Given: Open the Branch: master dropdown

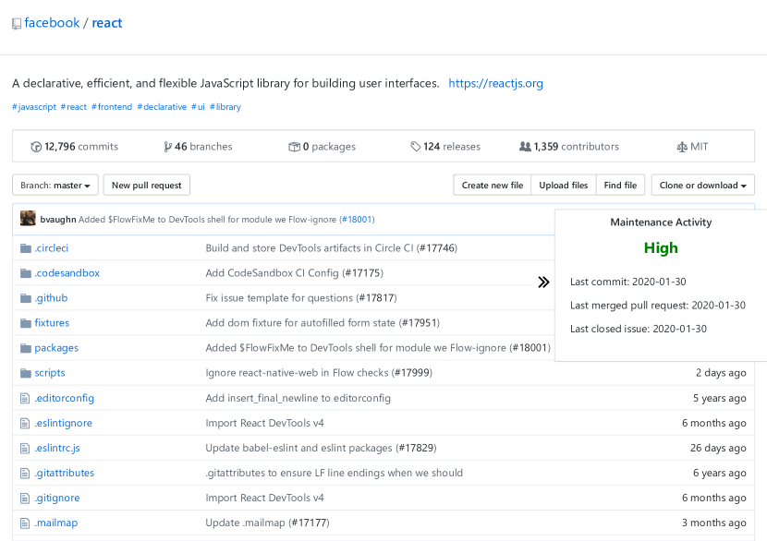Looking at the screenshot, I should pyautogui.click(x=55, y=186).
